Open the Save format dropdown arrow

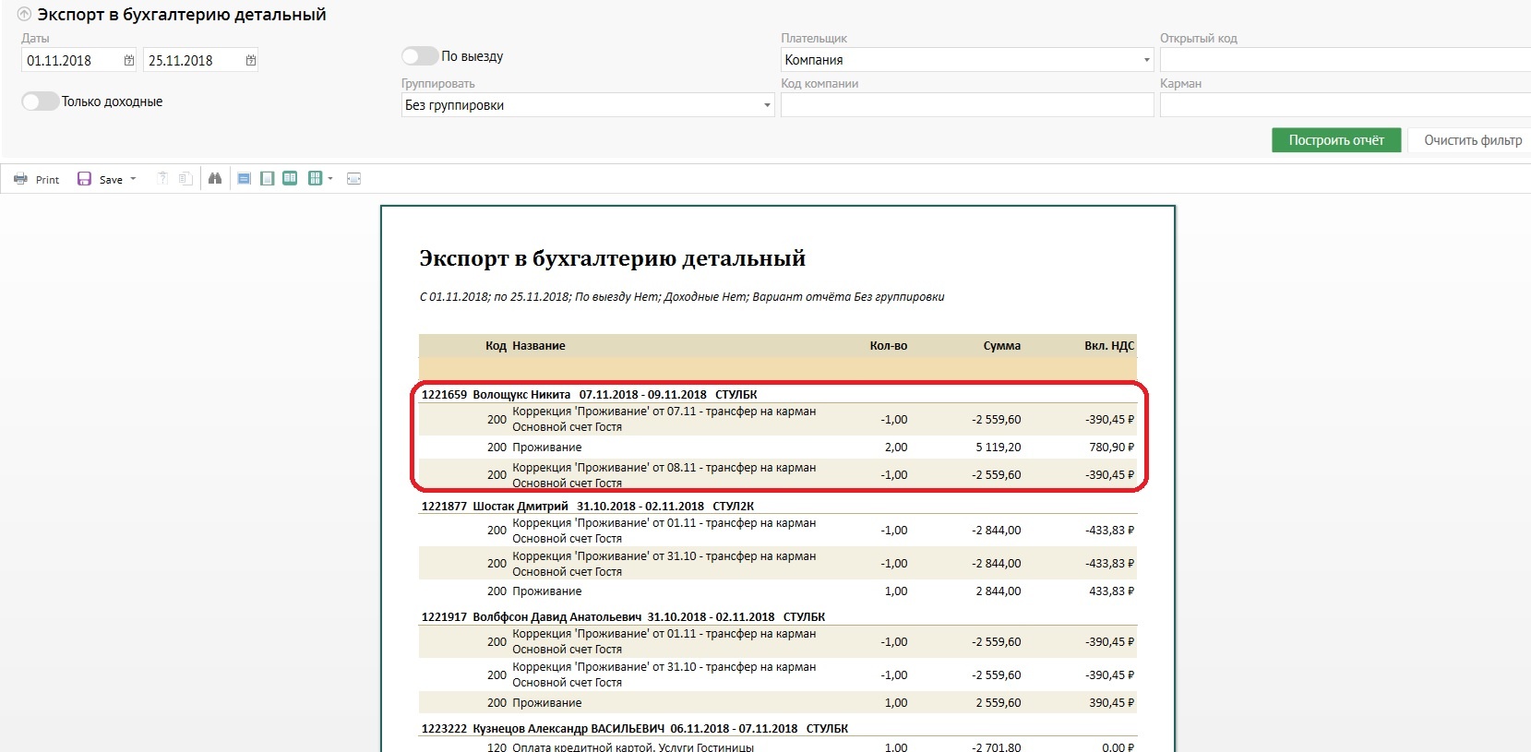[133, 179]
